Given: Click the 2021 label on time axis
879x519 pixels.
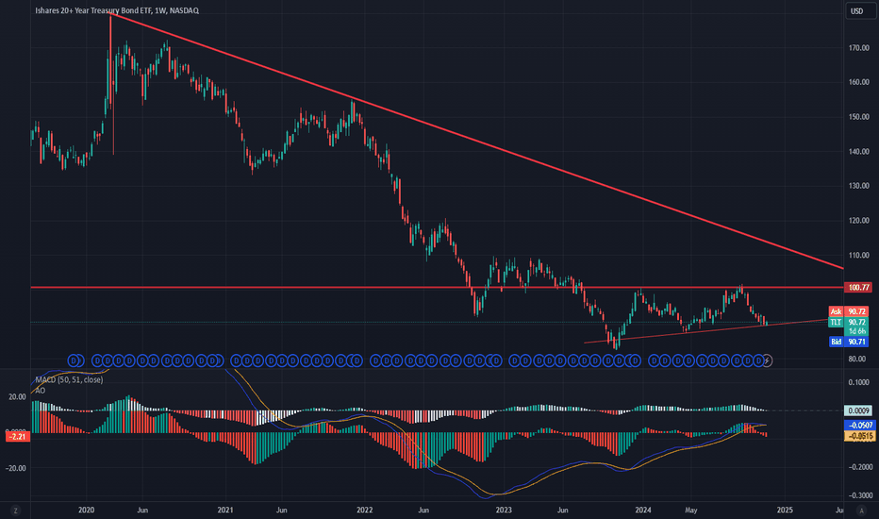Looking at the screenshot, I should coord(225,510).
